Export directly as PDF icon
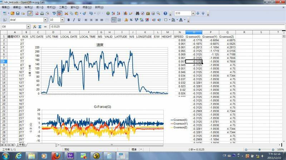 coord(37,14)
